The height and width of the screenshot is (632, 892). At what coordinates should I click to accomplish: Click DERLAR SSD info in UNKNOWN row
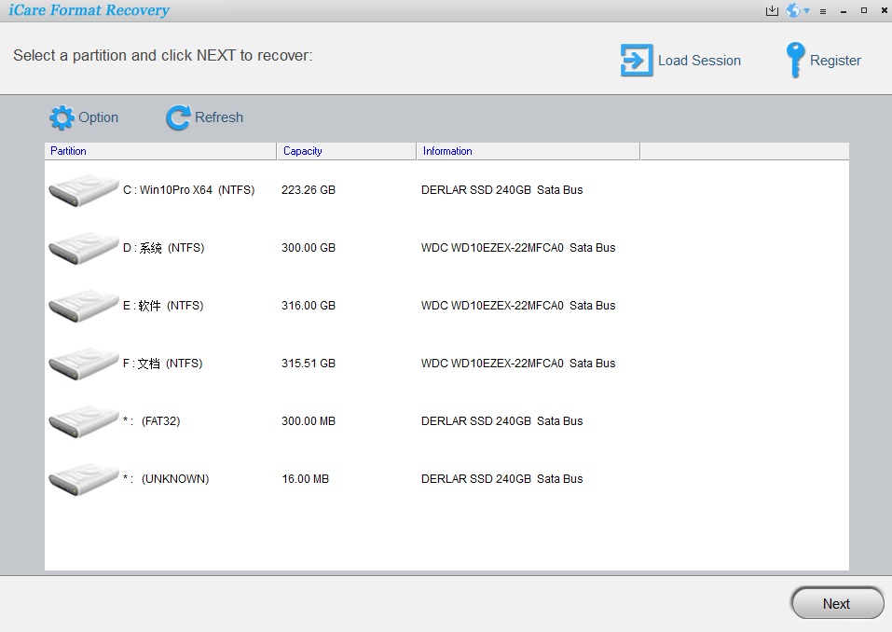(x=501, y=479)
